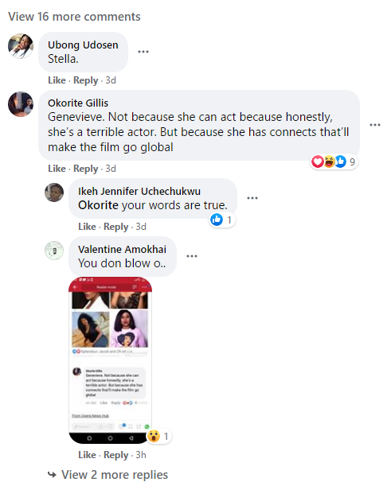Open Okorite Gillis's profile avatar
Viewport: 391px width, 486px height.
pyautogui.click(x=21, y=104)
